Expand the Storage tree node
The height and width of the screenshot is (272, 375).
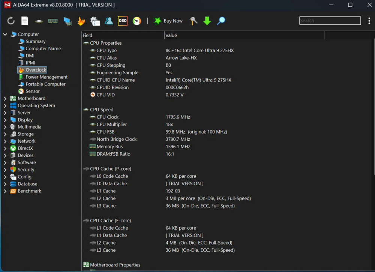pyautogui.click(x=5, y=134)
